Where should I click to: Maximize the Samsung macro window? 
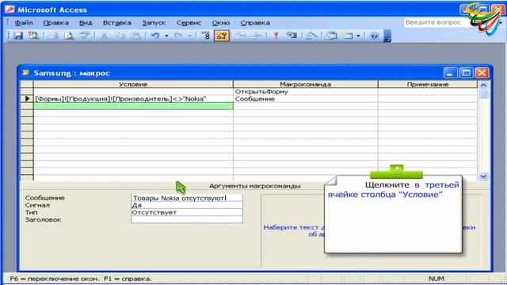click(466, 73)
